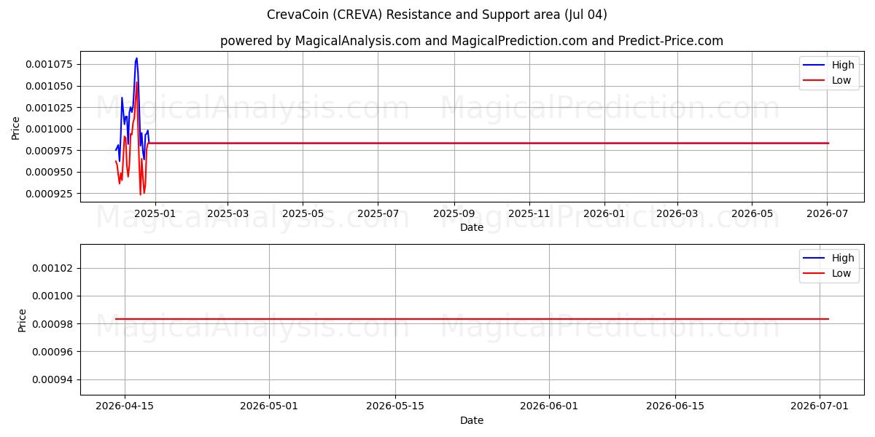Click the bottom chart x-axis label '2026-05-15'

point(395,406)
